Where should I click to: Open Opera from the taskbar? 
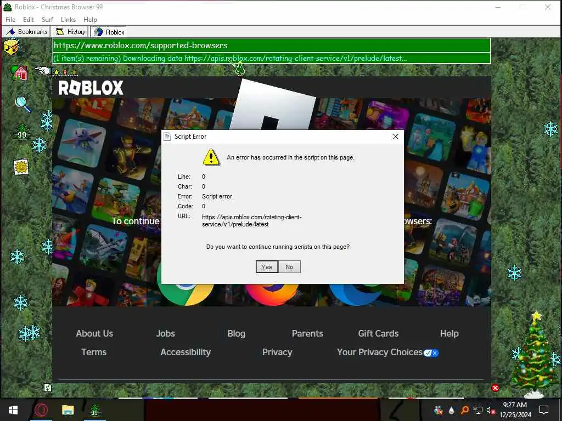click(41, 410)
